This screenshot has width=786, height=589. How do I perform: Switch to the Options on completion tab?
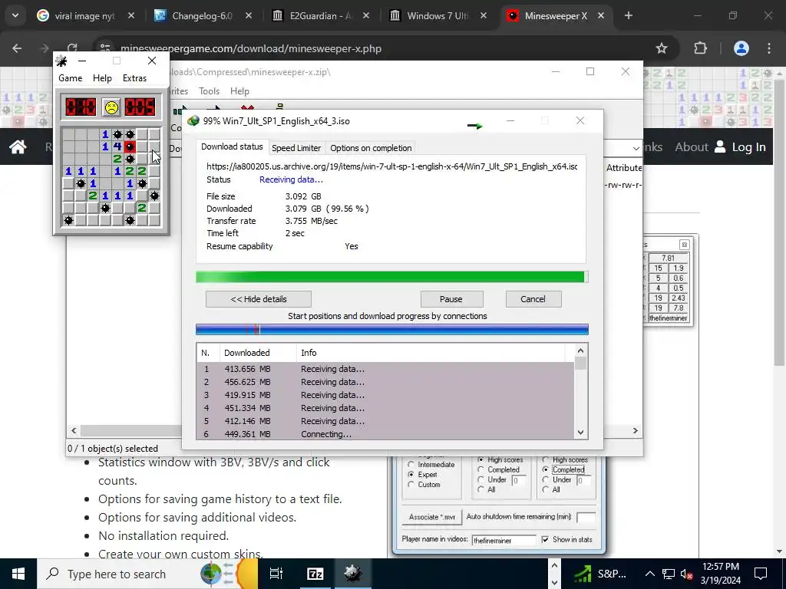371,148
